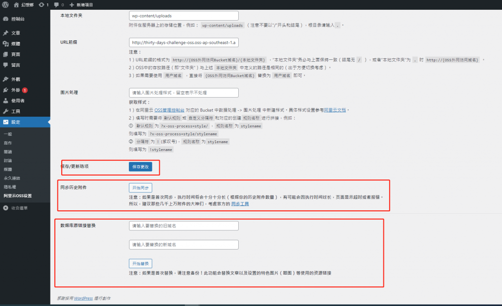Go to 永久連結 settings submenu
This screenshot has width=502, height=306.
[12, 178]
